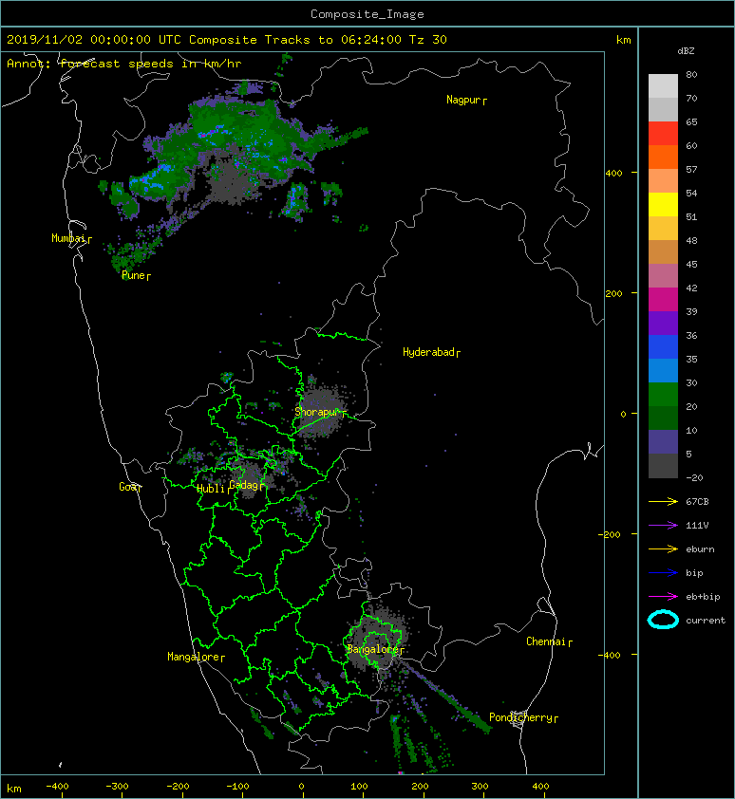The height and width of the screenshot is (799, 735).
Task: Select the light gray swatch between 80 and 70
Action: [663, 85]
